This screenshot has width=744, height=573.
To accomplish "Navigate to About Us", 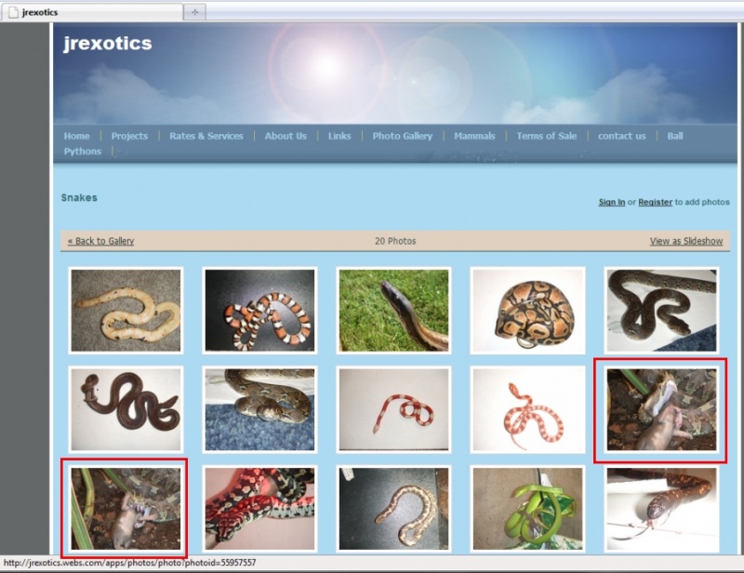I will point(286,136).
